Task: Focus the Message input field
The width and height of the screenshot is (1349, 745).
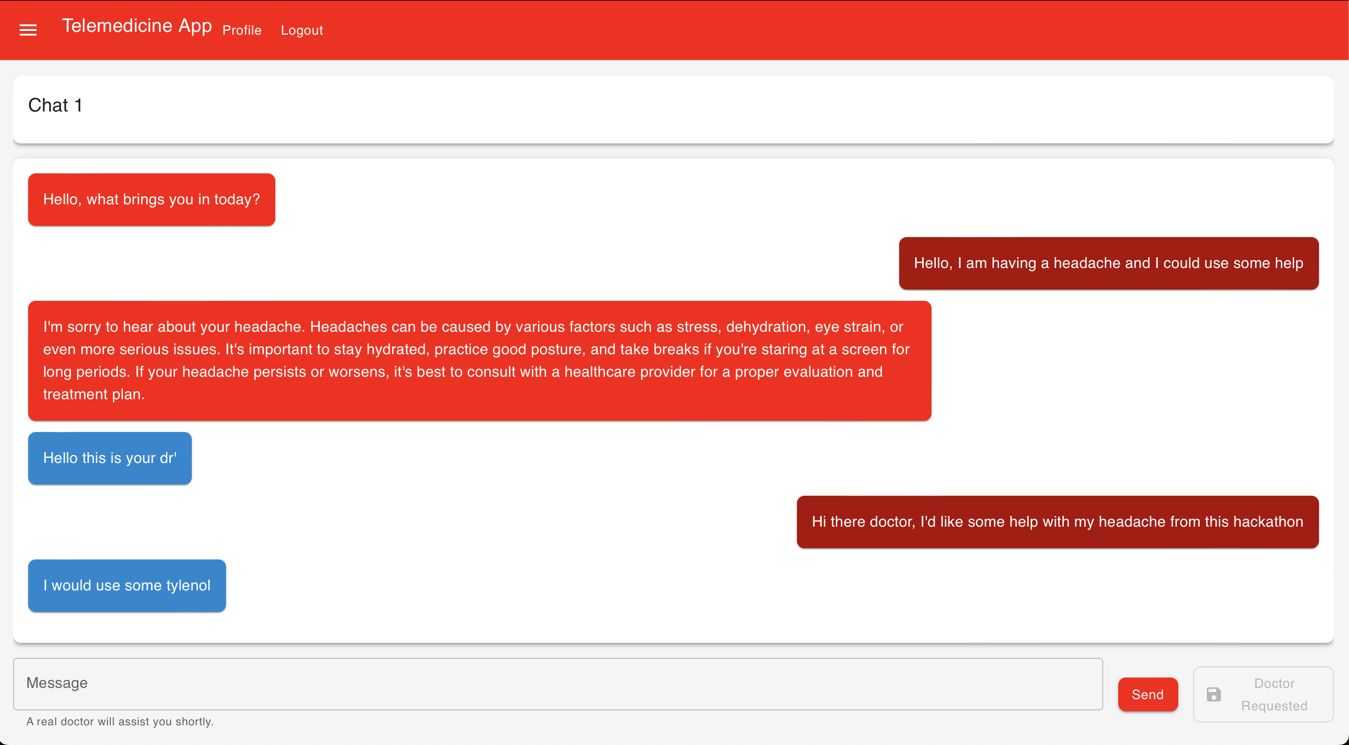Action: pyautogui.click(x=557, y=683)
